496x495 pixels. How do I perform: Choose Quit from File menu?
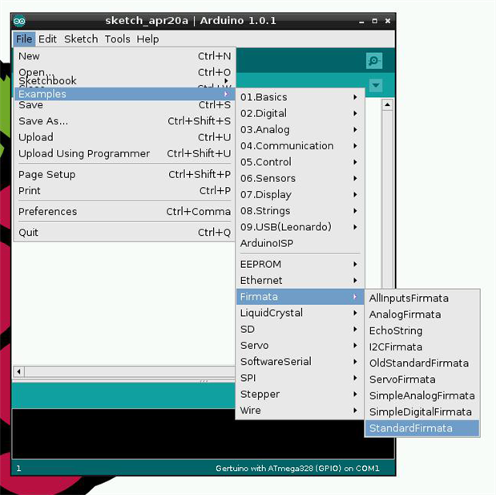125,233
